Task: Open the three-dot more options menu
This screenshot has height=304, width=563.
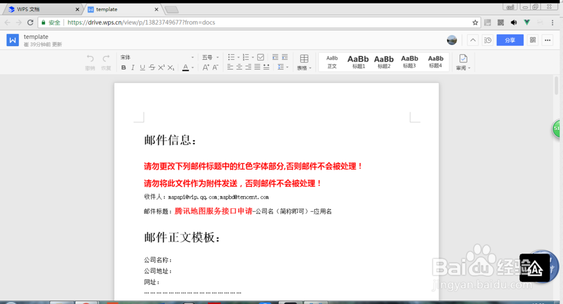Action: 547,40
